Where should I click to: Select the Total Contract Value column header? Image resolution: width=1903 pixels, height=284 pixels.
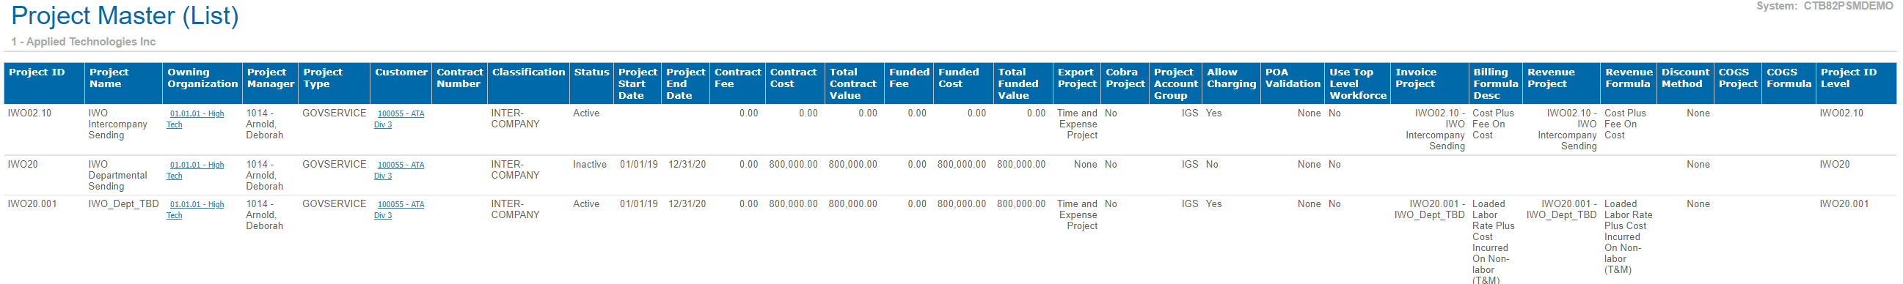click(x=852, y=83)
